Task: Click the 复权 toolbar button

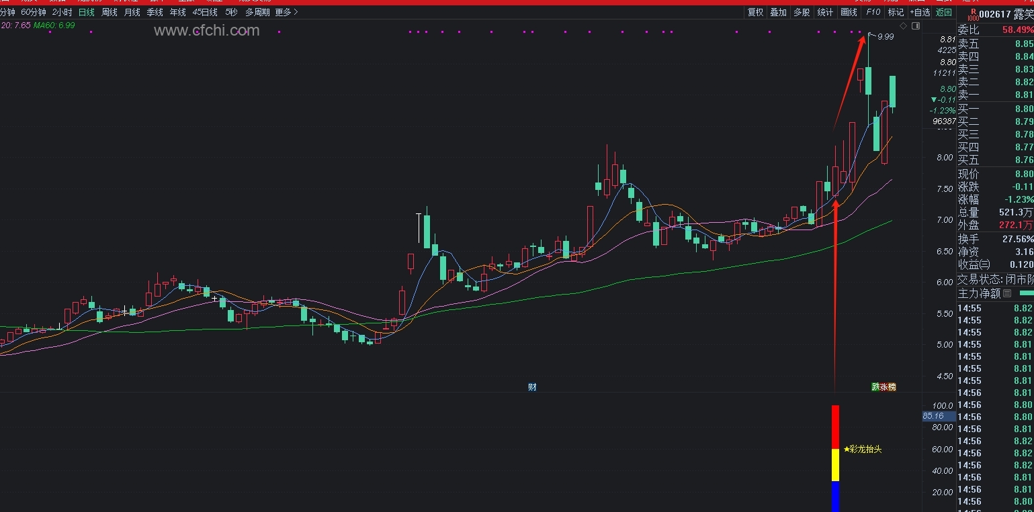Action: point(756,12)
